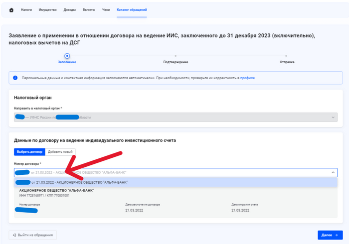Click the contract conclusion date 21.03.2022
Viewport: 349px width, 244px height.
point(134,210)
